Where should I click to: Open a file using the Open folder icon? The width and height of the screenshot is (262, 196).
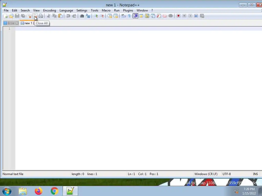tap(11, 16)
